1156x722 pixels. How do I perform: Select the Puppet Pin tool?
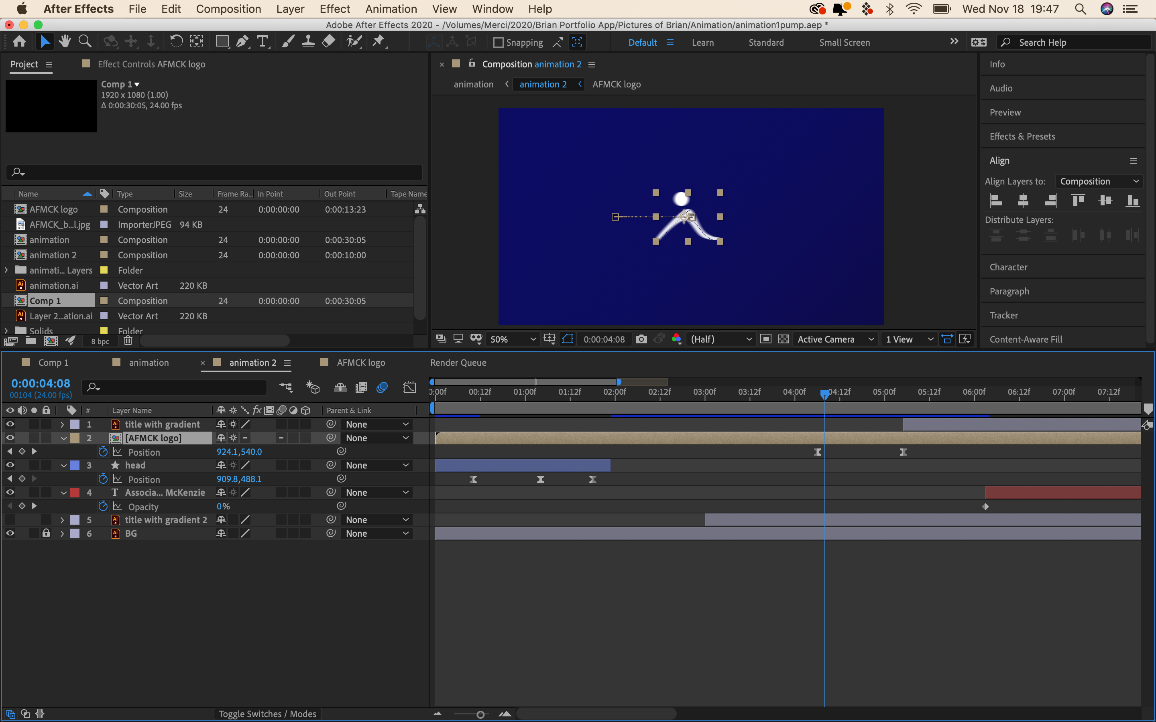point(379,42)
